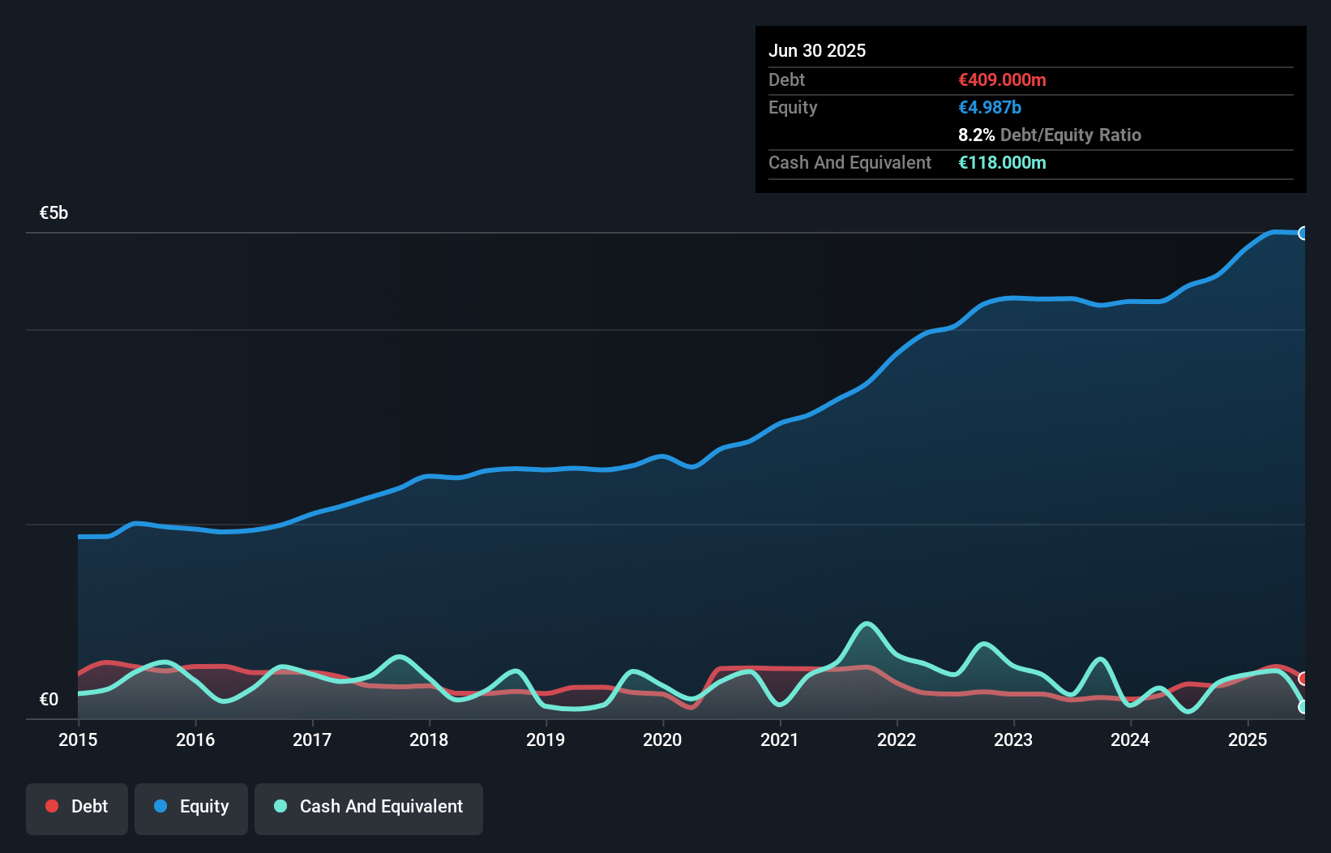Viewport: 1331px width, 853px height.
Task: Click the teal €118.000m Cash value in tooltip
Action: (1003, 162)
